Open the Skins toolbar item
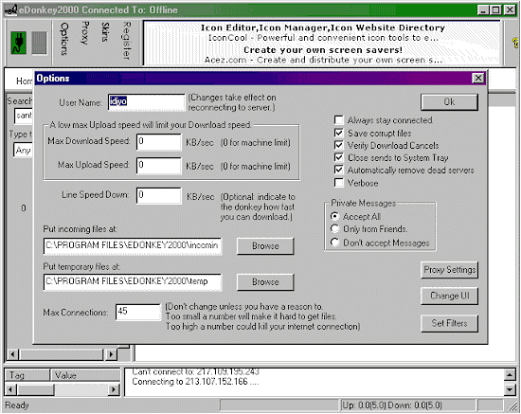Image resolution: width=521 pixels, height=414 pixels. click(x=105, y=32)
